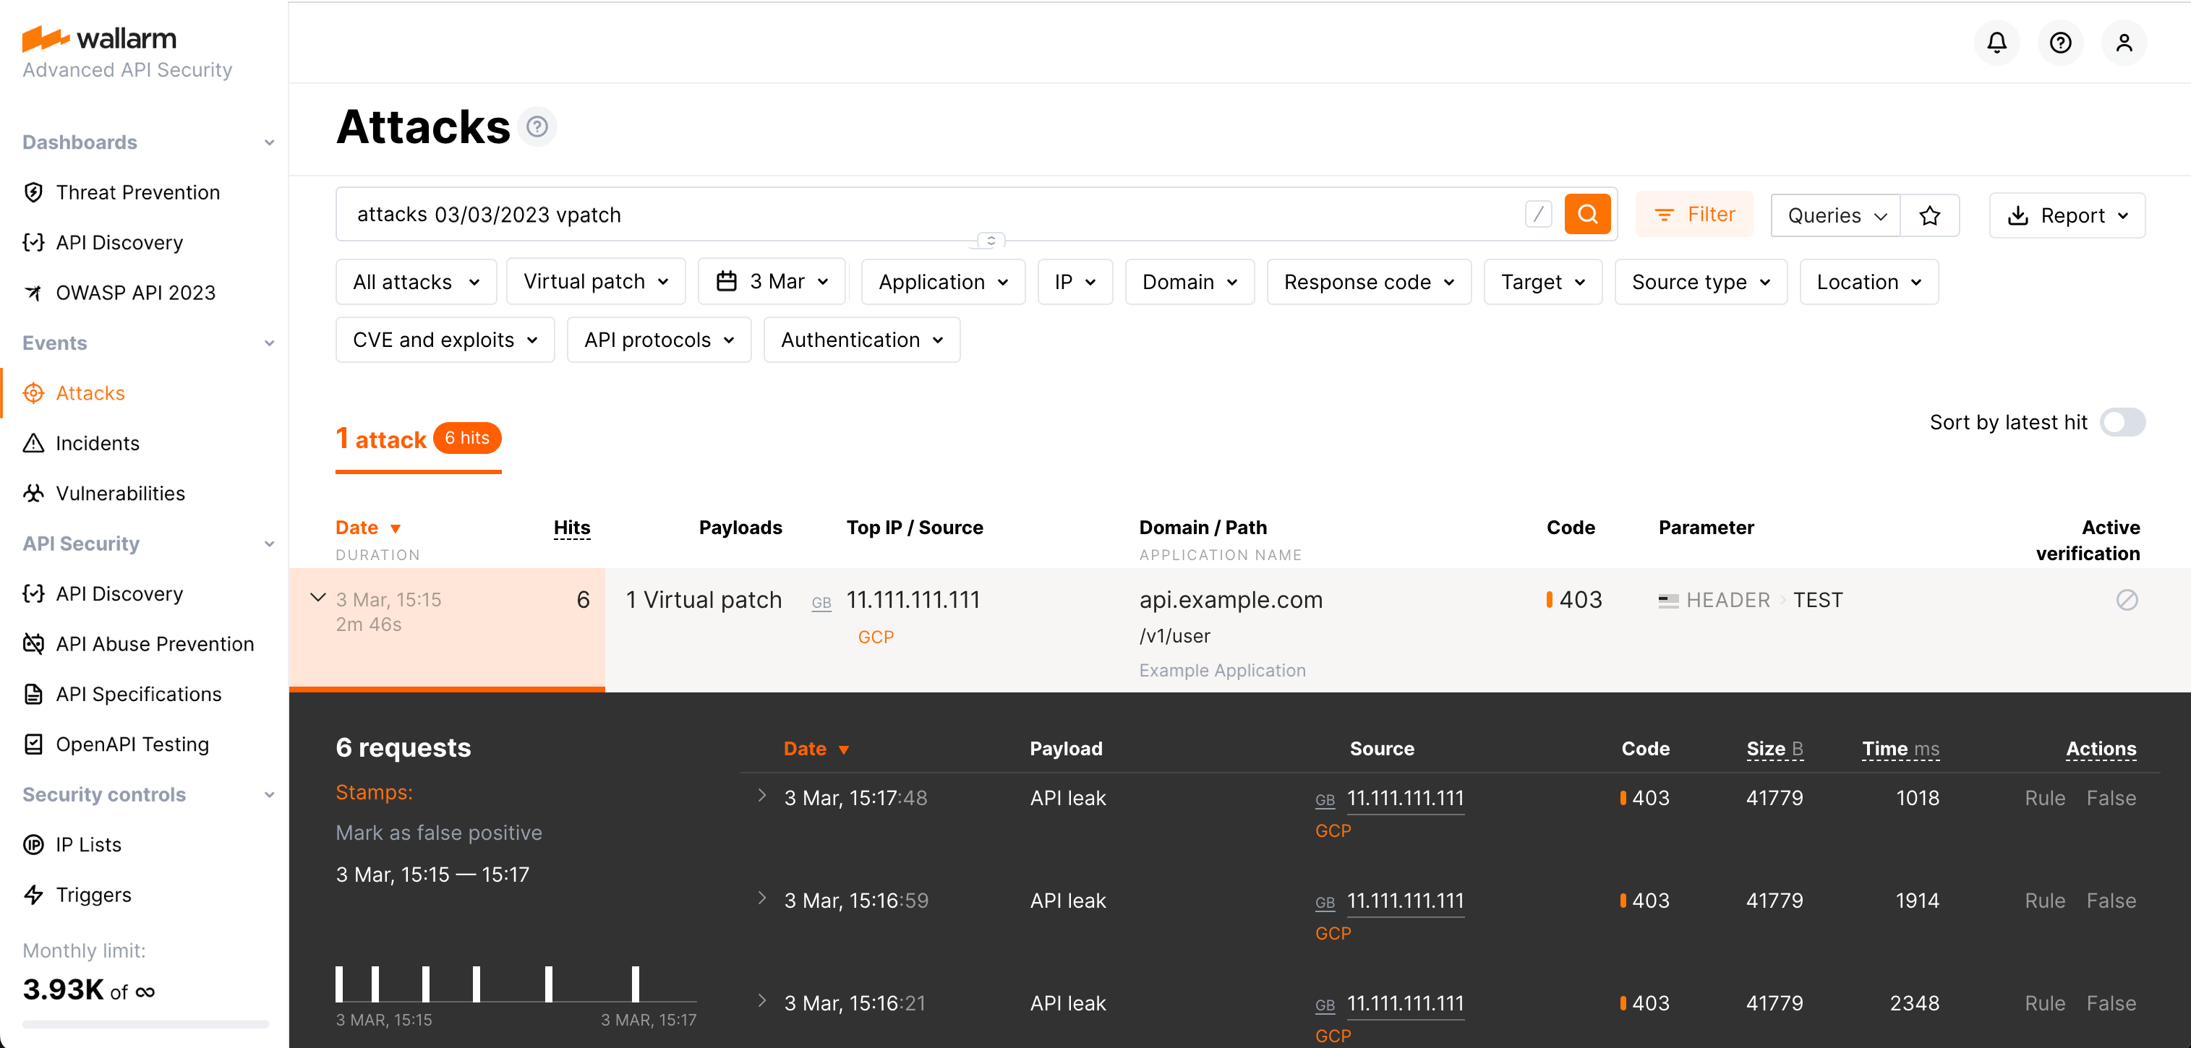Screen dimensions: 2191x1048
Task: Open notifications via the bell icon
Action: click(1996, 43)
